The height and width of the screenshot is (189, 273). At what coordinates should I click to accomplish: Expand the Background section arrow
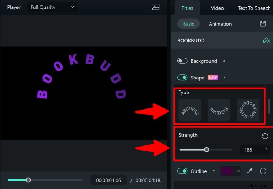click(224, 61)
